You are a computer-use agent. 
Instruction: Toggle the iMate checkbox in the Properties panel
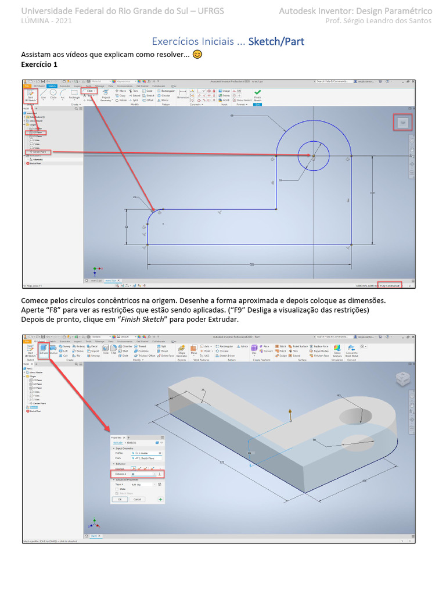pyautogui.click(x=117, y=489)
